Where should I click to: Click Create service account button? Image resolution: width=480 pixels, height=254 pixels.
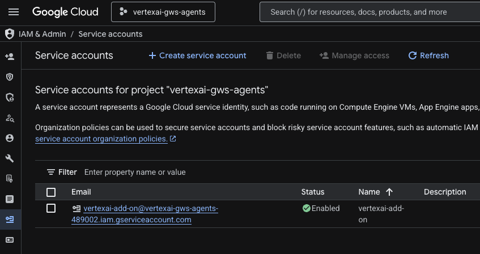click(x=197, y=55)
